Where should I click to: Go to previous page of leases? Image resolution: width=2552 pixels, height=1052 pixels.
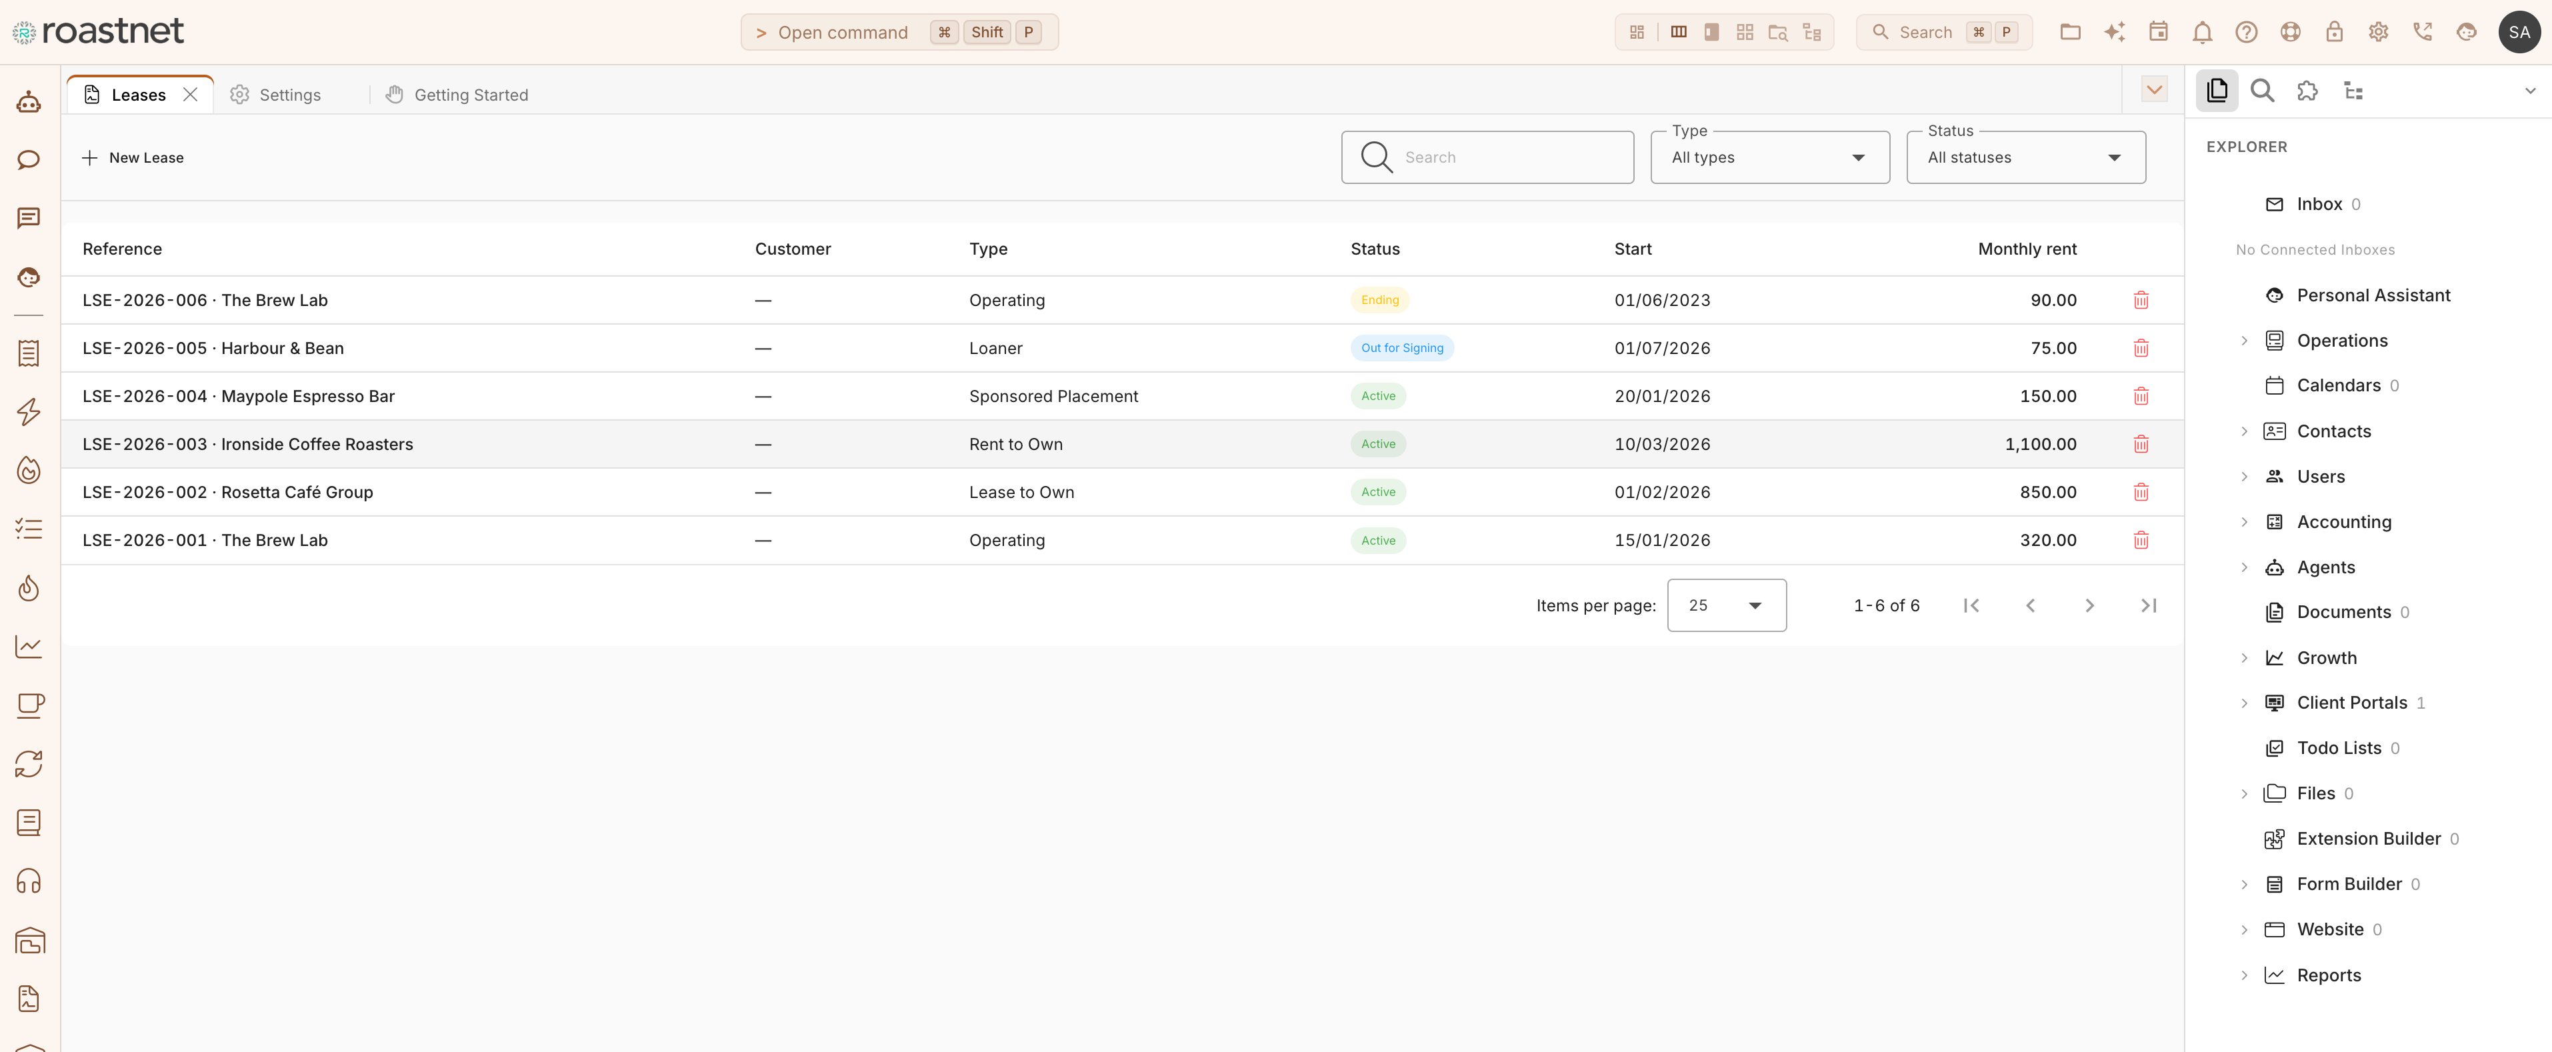click(2030, 605)
